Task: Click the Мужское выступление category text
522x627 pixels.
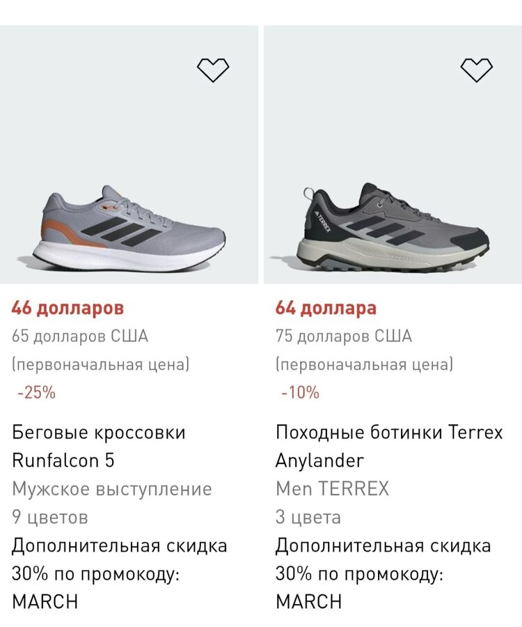Action: click(x=111, y=489)
